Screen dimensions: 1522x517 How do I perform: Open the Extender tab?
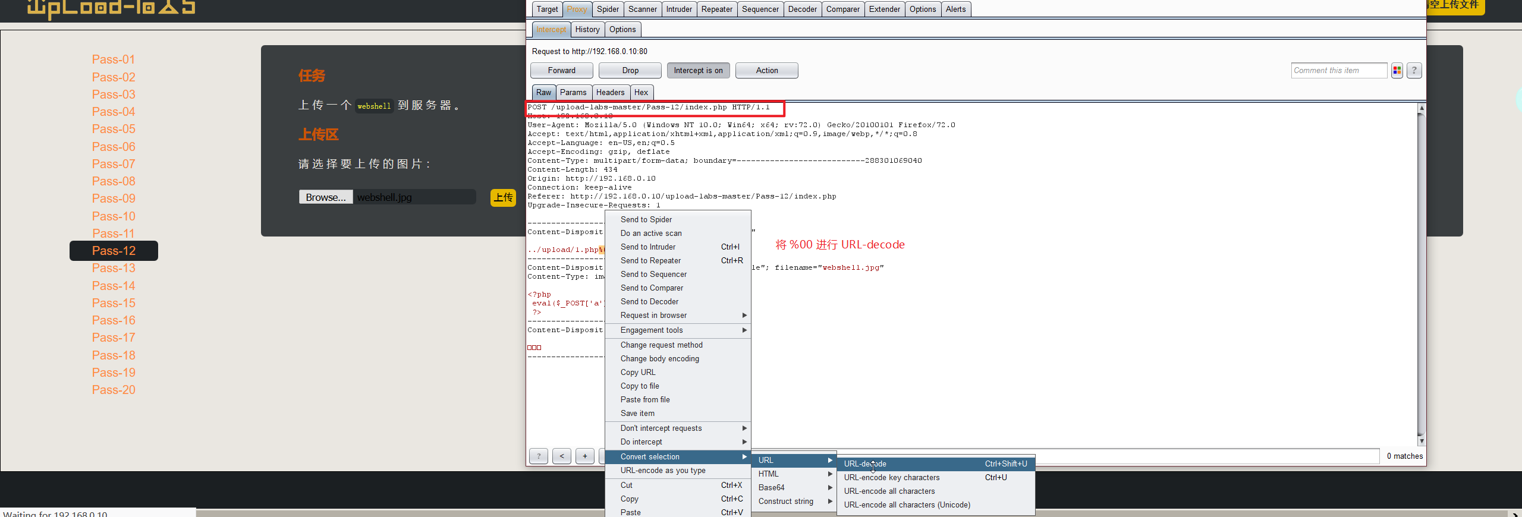pos(884,10)
